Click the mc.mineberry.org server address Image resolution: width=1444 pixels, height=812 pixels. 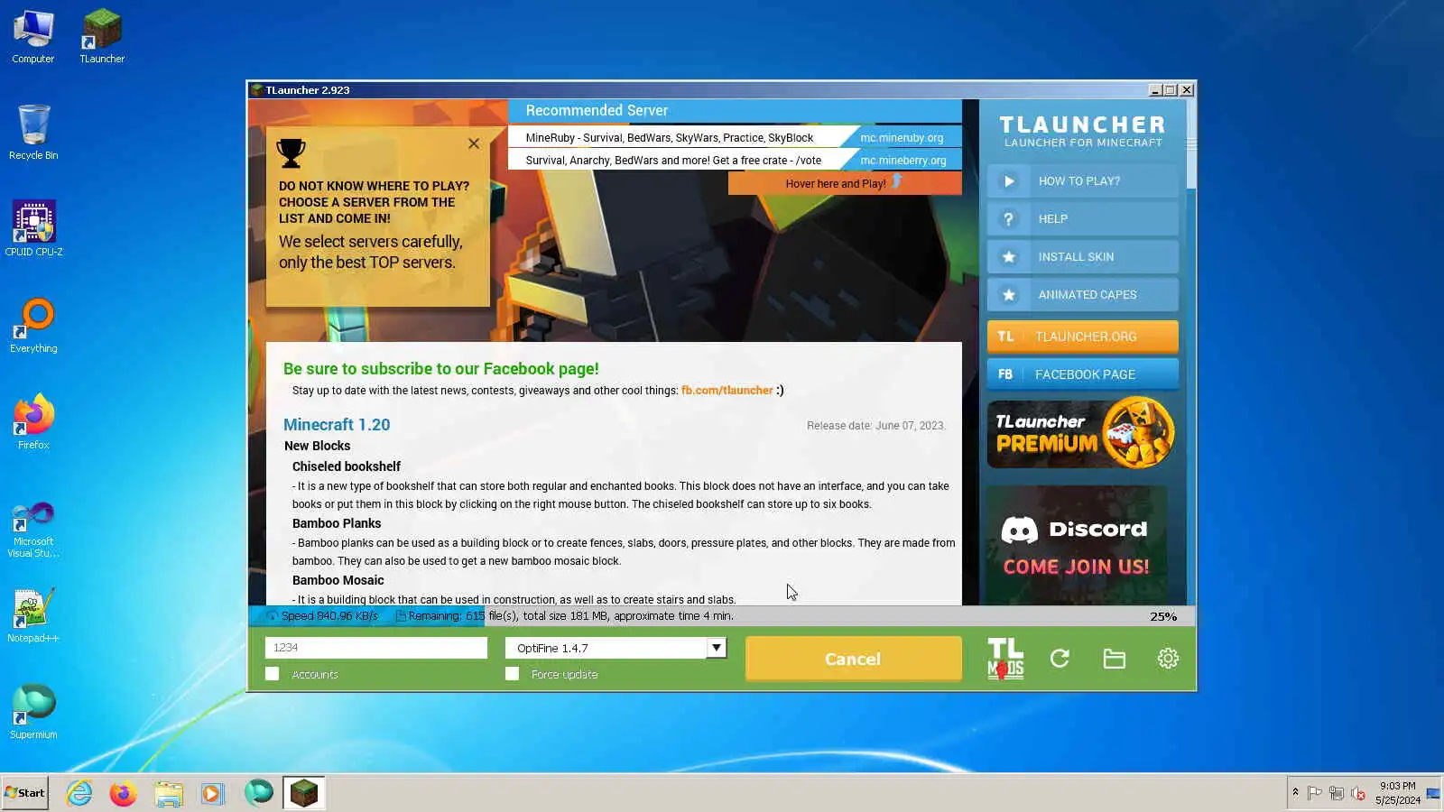[903, 161]
